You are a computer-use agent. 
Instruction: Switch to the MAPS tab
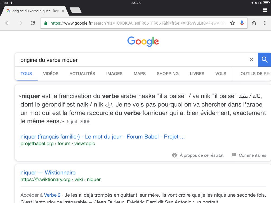[x=140, y=73]
